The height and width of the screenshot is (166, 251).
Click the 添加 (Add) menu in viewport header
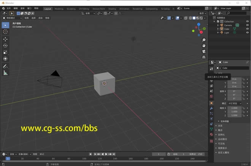(41, 18)
